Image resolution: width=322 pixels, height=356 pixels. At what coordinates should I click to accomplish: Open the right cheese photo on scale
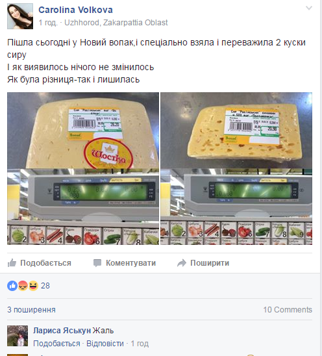tap(236, 168)
